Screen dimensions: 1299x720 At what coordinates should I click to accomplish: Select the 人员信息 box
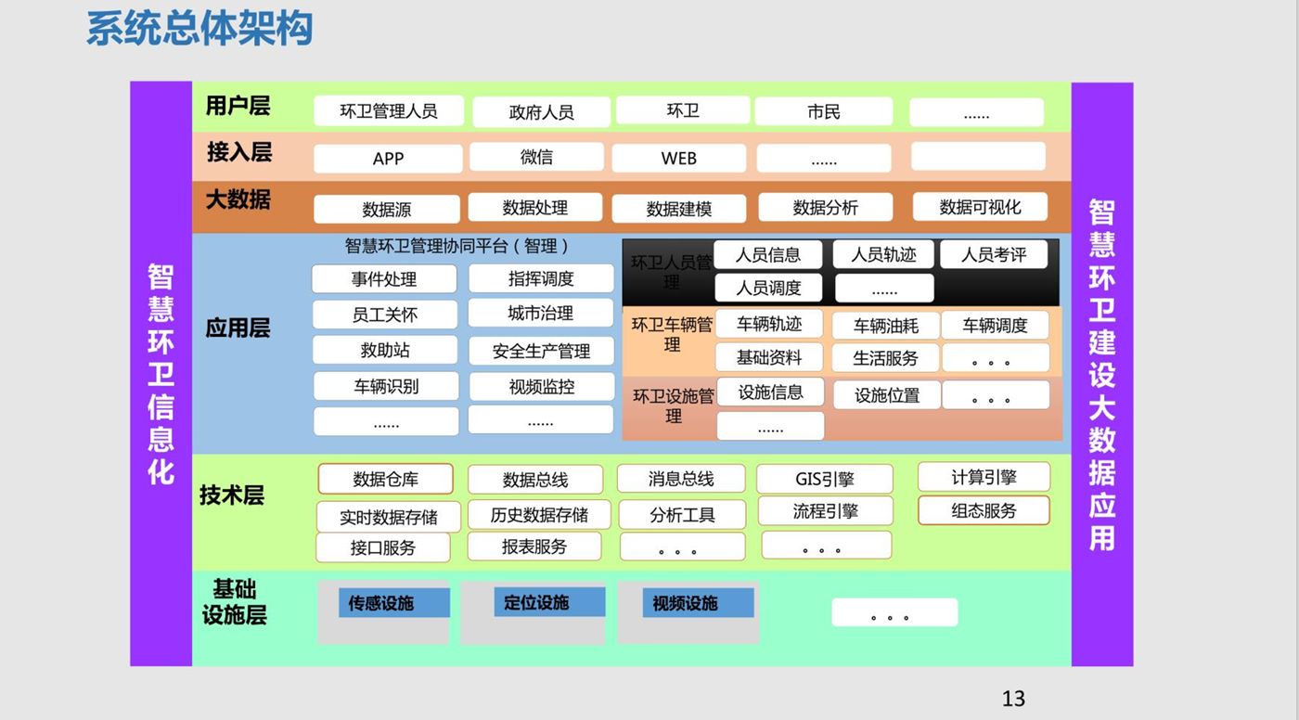pyautogui.click(x=769, y=254)
